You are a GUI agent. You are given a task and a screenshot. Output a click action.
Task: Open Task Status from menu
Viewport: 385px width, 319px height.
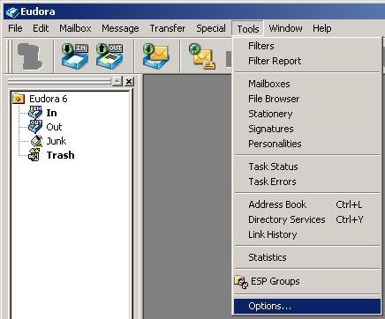[307, 167]
